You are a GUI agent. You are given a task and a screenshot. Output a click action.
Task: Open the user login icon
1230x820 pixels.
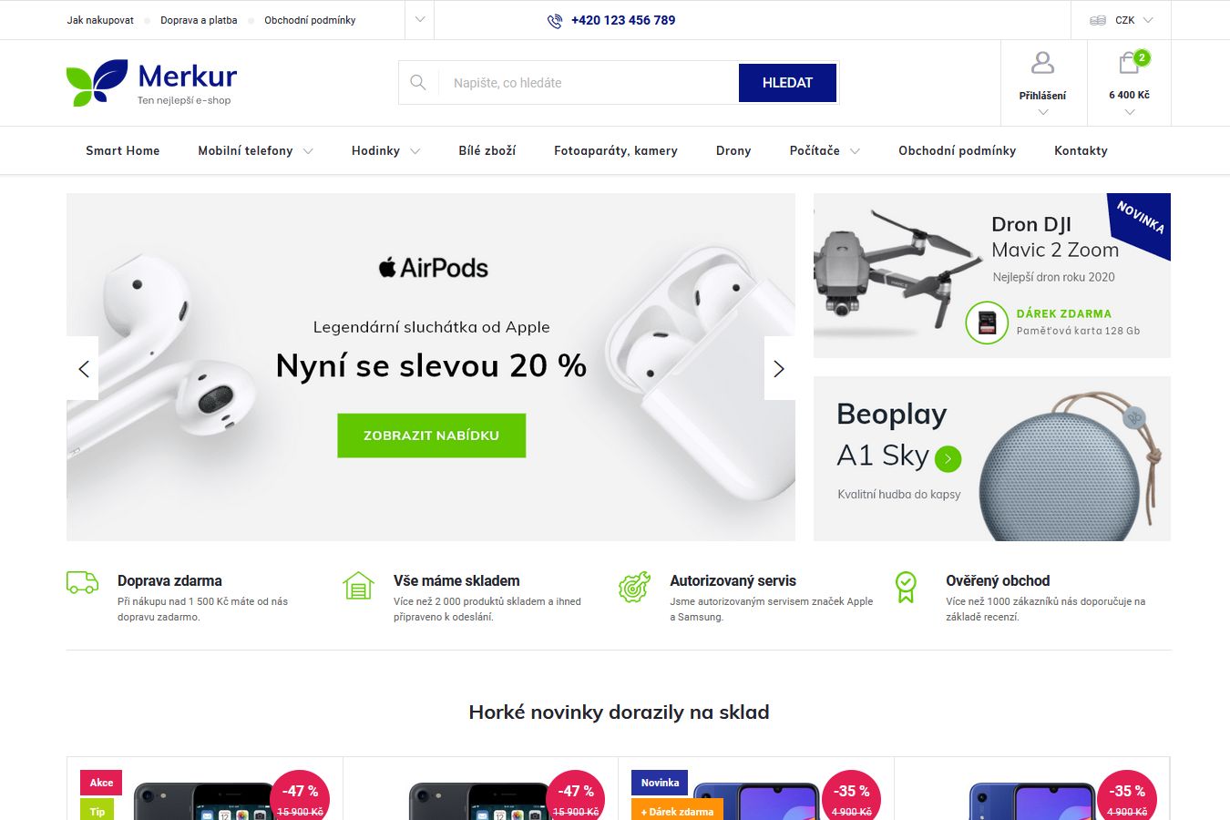point(1042,63)
